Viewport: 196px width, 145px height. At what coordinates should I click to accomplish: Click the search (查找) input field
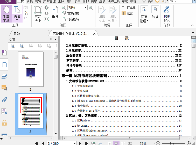pyautogui.click(x=181, y=2)
